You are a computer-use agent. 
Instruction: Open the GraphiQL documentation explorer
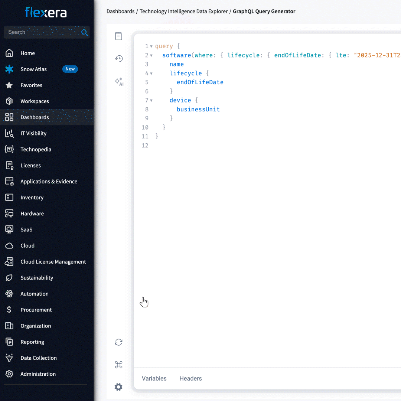click(x=118, y=36)
